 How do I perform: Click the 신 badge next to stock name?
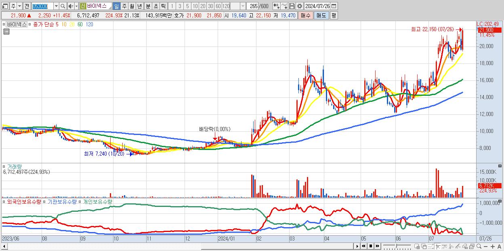[83, 6]
